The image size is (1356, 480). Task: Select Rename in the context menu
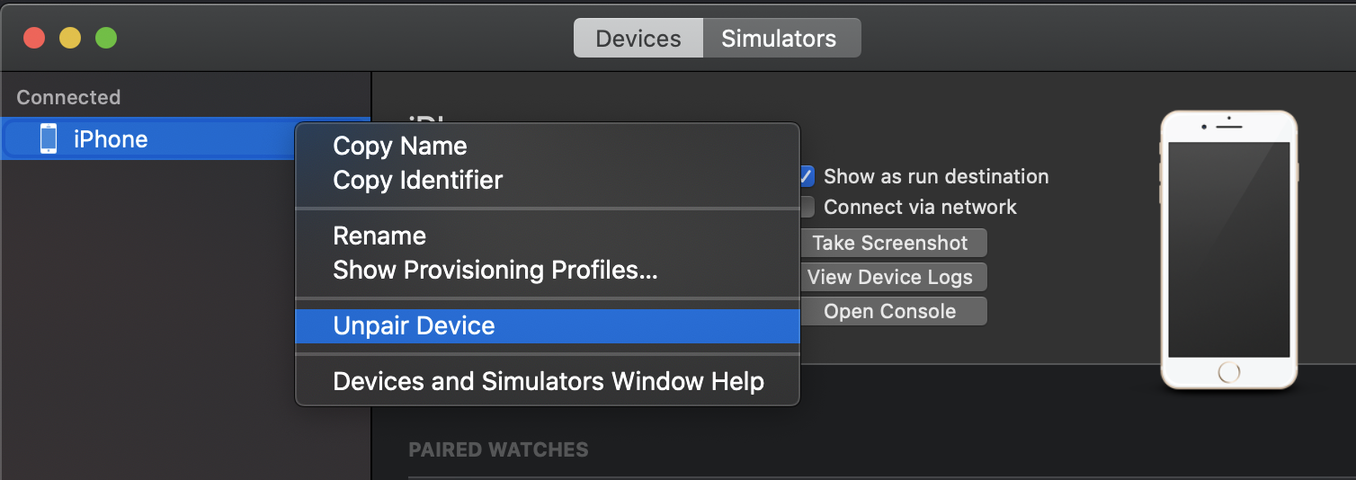379,236
